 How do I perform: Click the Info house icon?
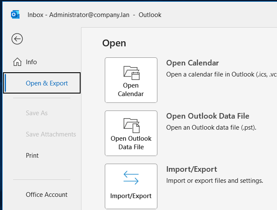click(x=17, y=62)
